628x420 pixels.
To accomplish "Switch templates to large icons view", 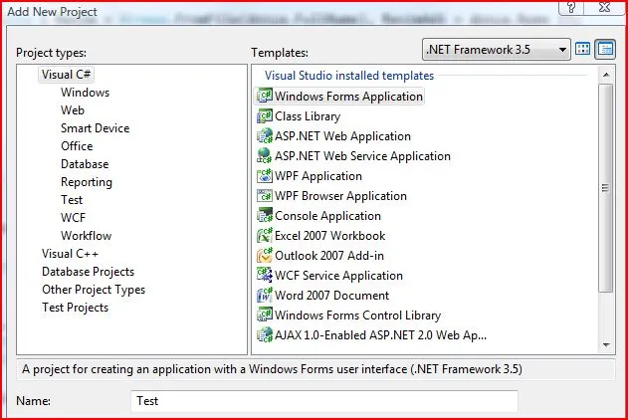I will pyautogui.click(x=583, y=49).
